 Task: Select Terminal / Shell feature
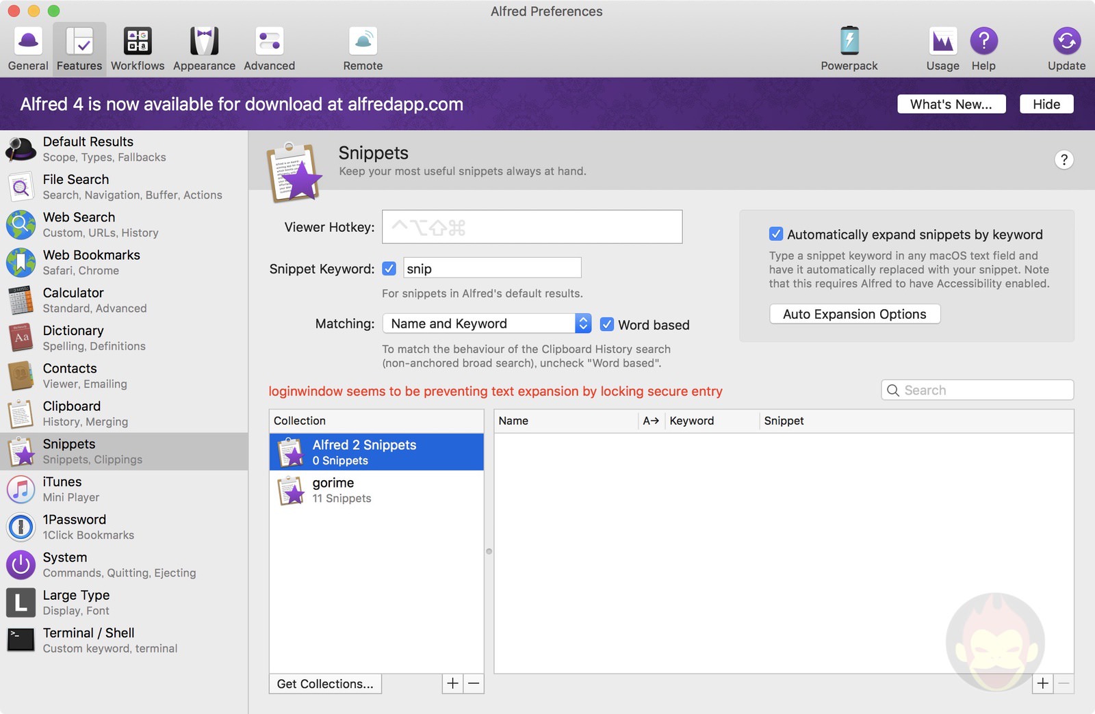click(124, 640)
